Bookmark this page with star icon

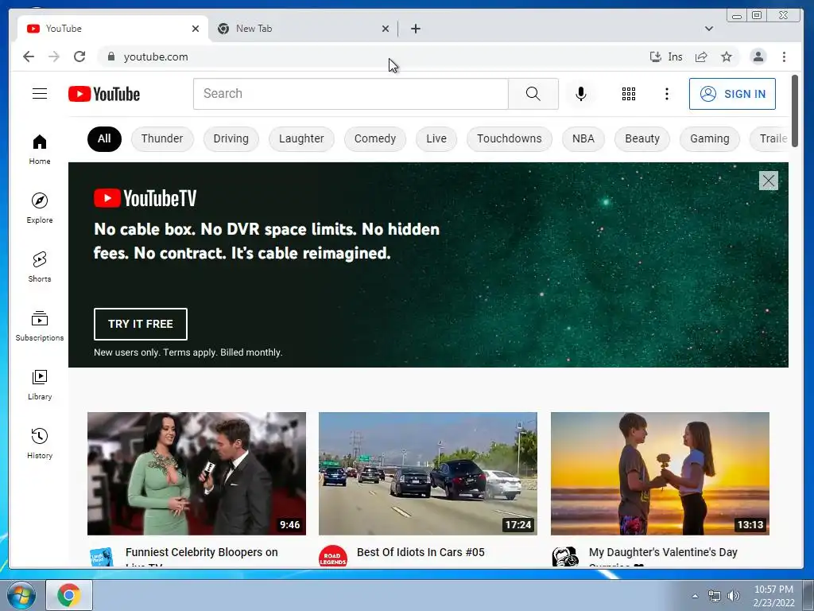click(x=727, y=56)
